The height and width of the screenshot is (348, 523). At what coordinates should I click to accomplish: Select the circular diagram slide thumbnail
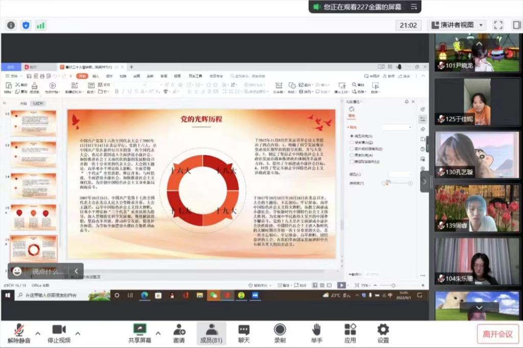pos(33,248)
